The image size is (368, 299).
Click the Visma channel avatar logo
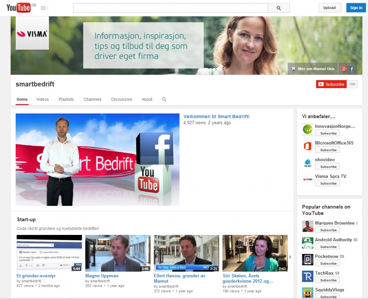pos(32,33)
